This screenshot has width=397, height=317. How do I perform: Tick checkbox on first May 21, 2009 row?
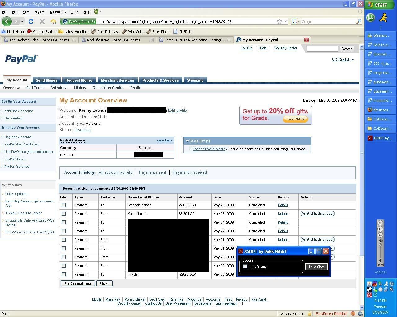tap(64, 240)
